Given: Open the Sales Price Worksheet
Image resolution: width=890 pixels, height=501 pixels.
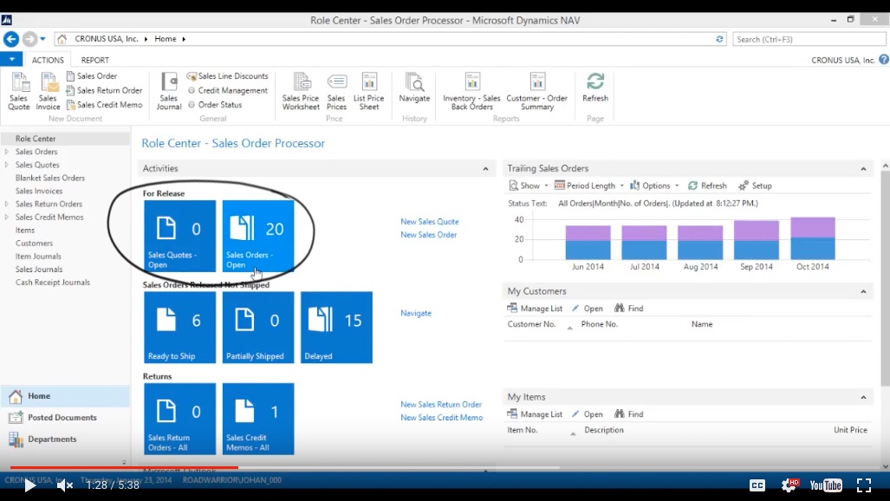Looking at the screenshot, I should click(x=301, y=92).
